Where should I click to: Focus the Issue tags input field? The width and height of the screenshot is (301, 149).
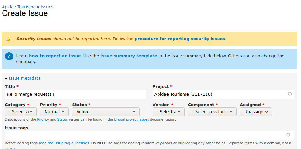click(x=144, y=135)
